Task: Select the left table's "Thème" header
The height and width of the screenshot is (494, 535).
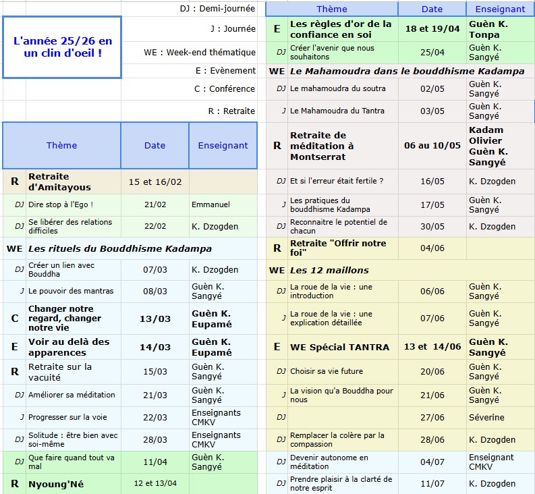Action: (61, 145)
